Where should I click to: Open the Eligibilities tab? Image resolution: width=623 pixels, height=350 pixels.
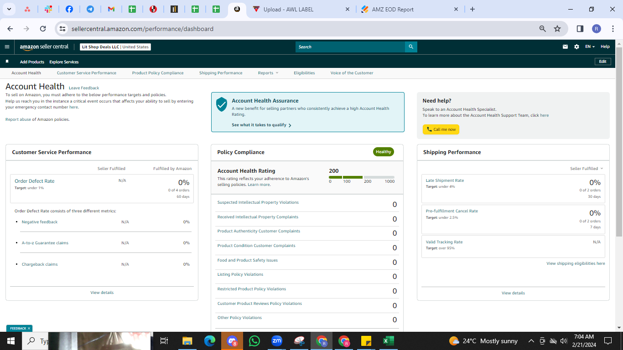coord(304,73)
